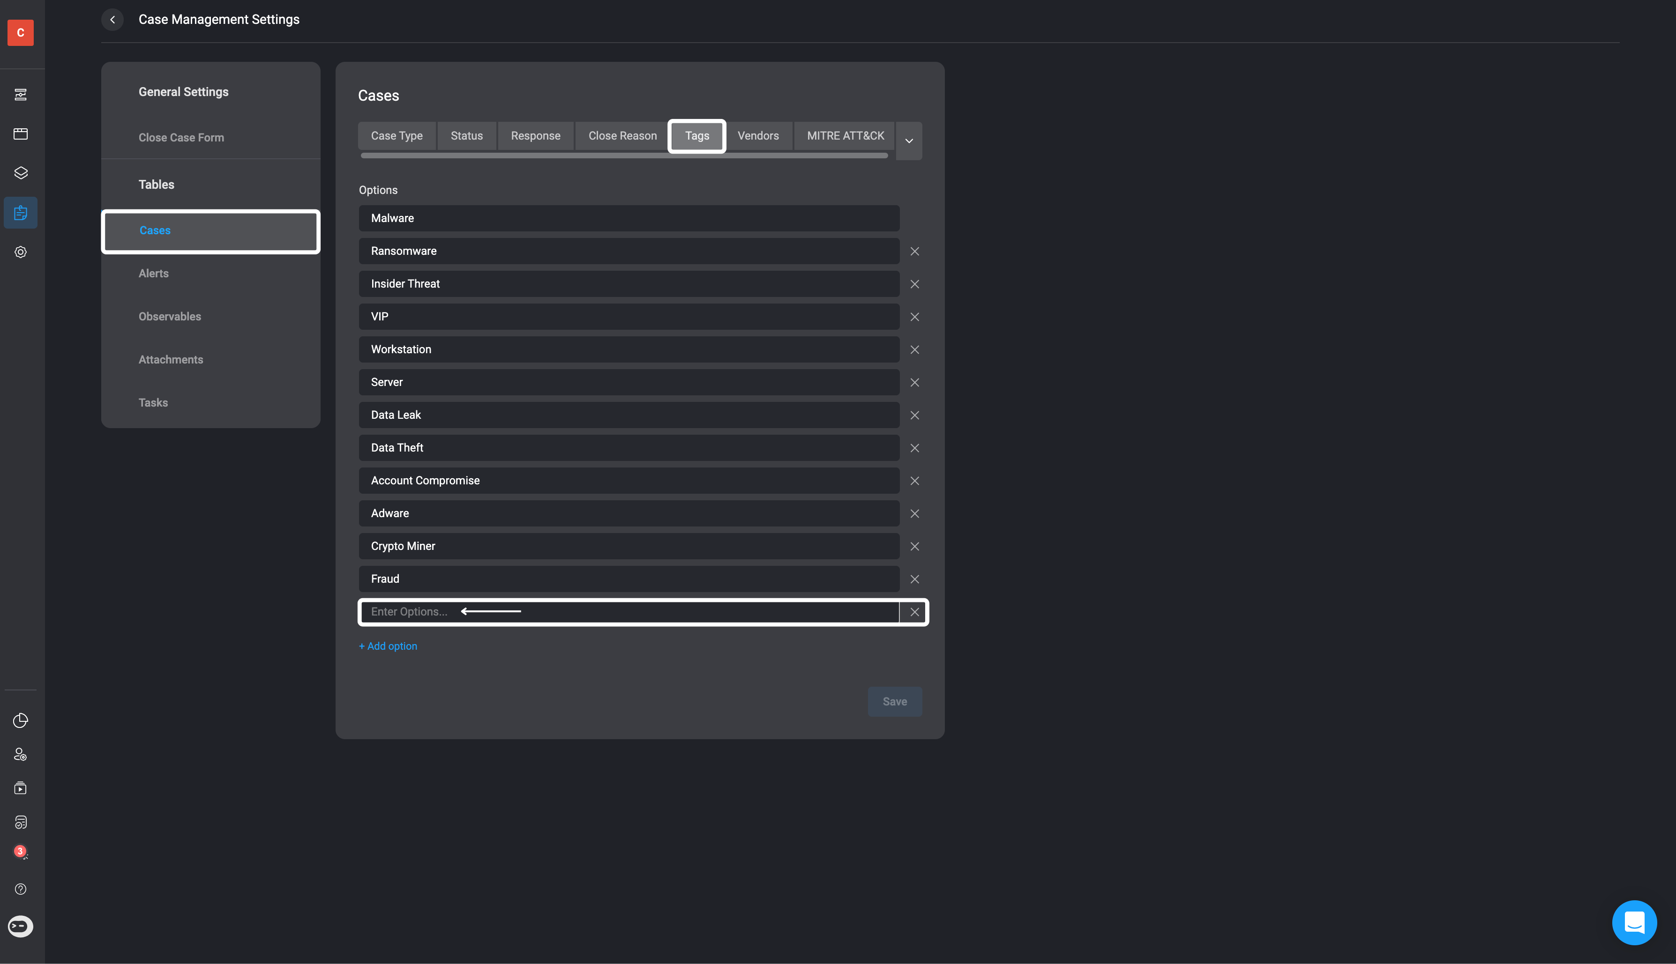Remove the Ransomware tag option
1676x964 pixels.
point(914,252)
